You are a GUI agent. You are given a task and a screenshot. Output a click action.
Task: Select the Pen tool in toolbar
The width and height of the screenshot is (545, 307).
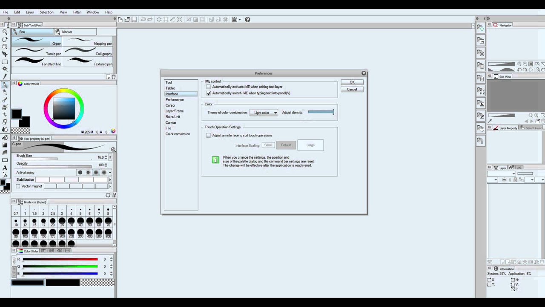(x=5, y=85)
